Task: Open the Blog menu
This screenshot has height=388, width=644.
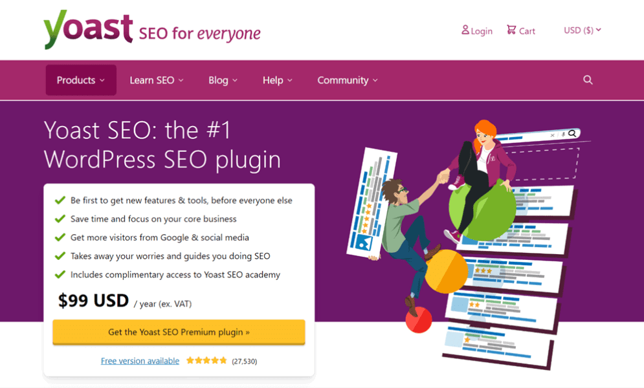Action: click(x=223, y=80)
